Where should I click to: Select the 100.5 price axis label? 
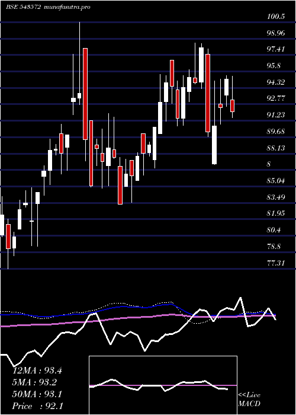click(276, 17)
